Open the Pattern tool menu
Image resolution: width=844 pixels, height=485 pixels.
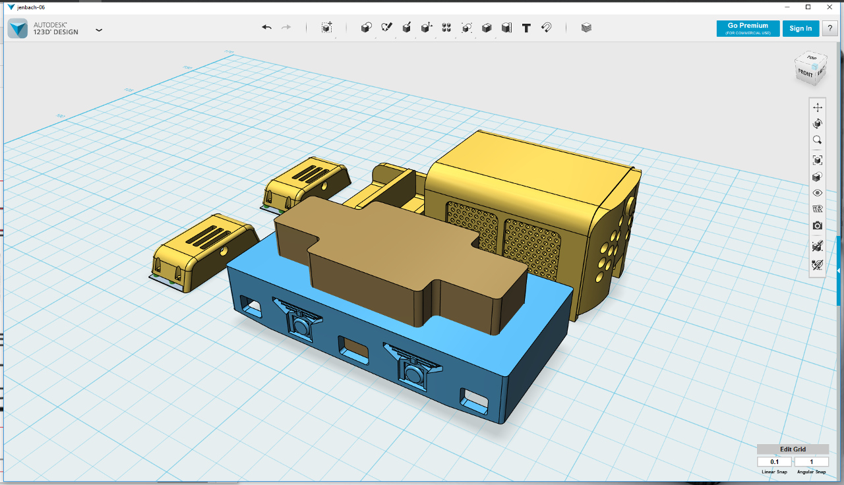(x=446, y=28)
